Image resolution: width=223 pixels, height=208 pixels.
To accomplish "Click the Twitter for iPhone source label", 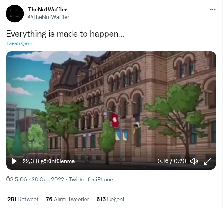I will (x=91, y=179).
